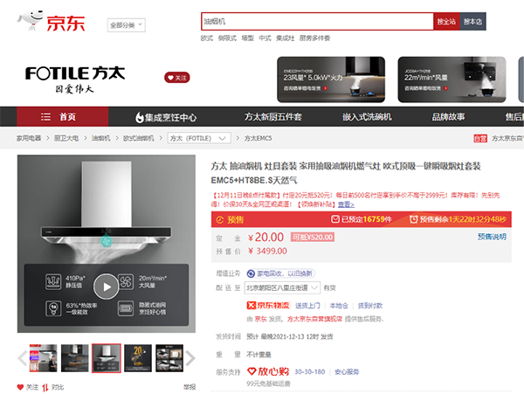This screenshot has width=524, height=394.
Task: Focus the search box containing 抽烟机
Action: 317,21
